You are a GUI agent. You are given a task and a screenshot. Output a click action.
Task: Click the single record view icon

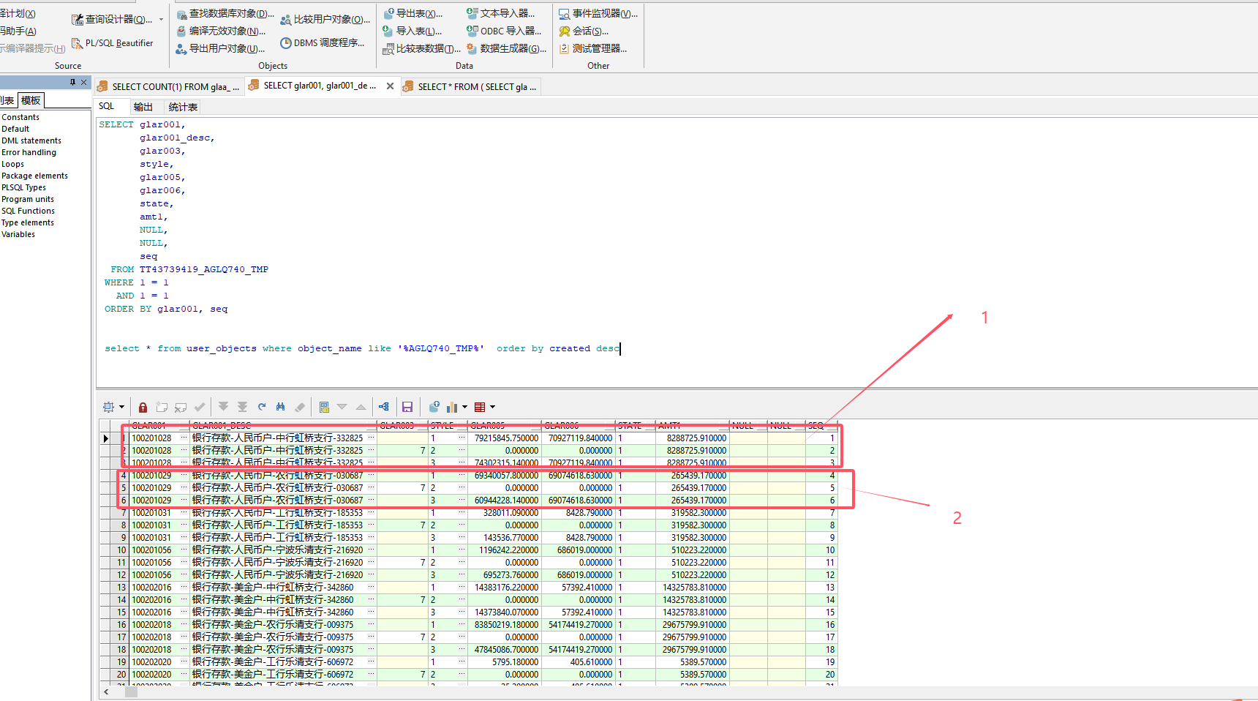(324, 407)
